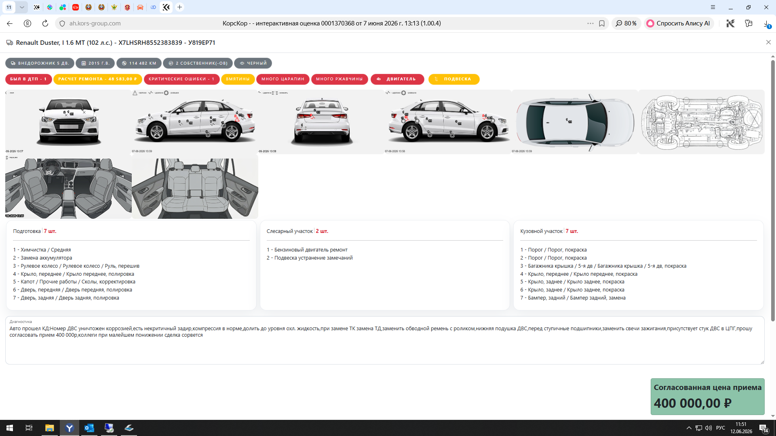
Task: Click the page vertical scrollbar thumb
Action: coord(773,191)
